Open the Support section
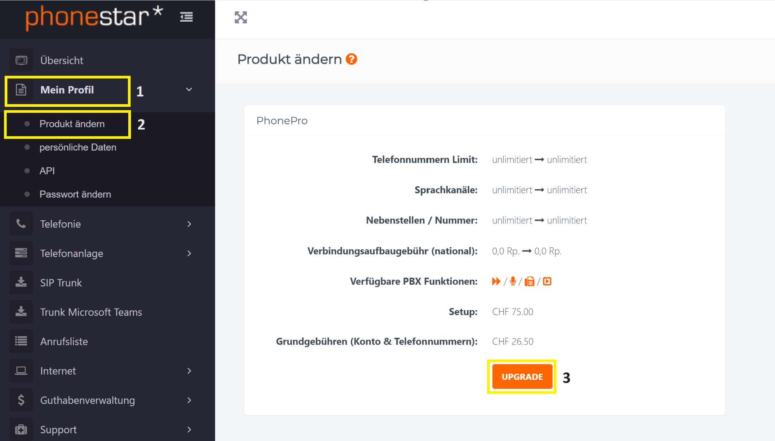 [x=59, y=430]
